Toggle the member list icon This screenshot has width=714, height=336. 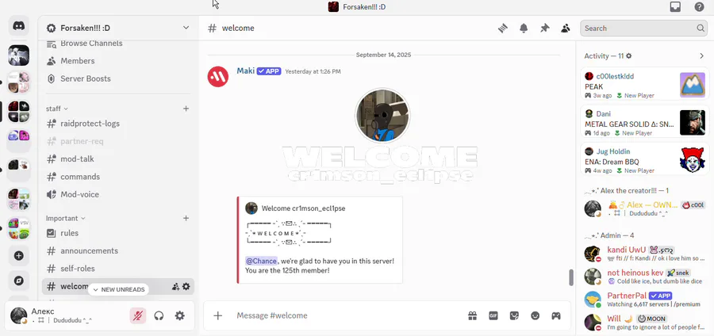[x=566, y=29]
